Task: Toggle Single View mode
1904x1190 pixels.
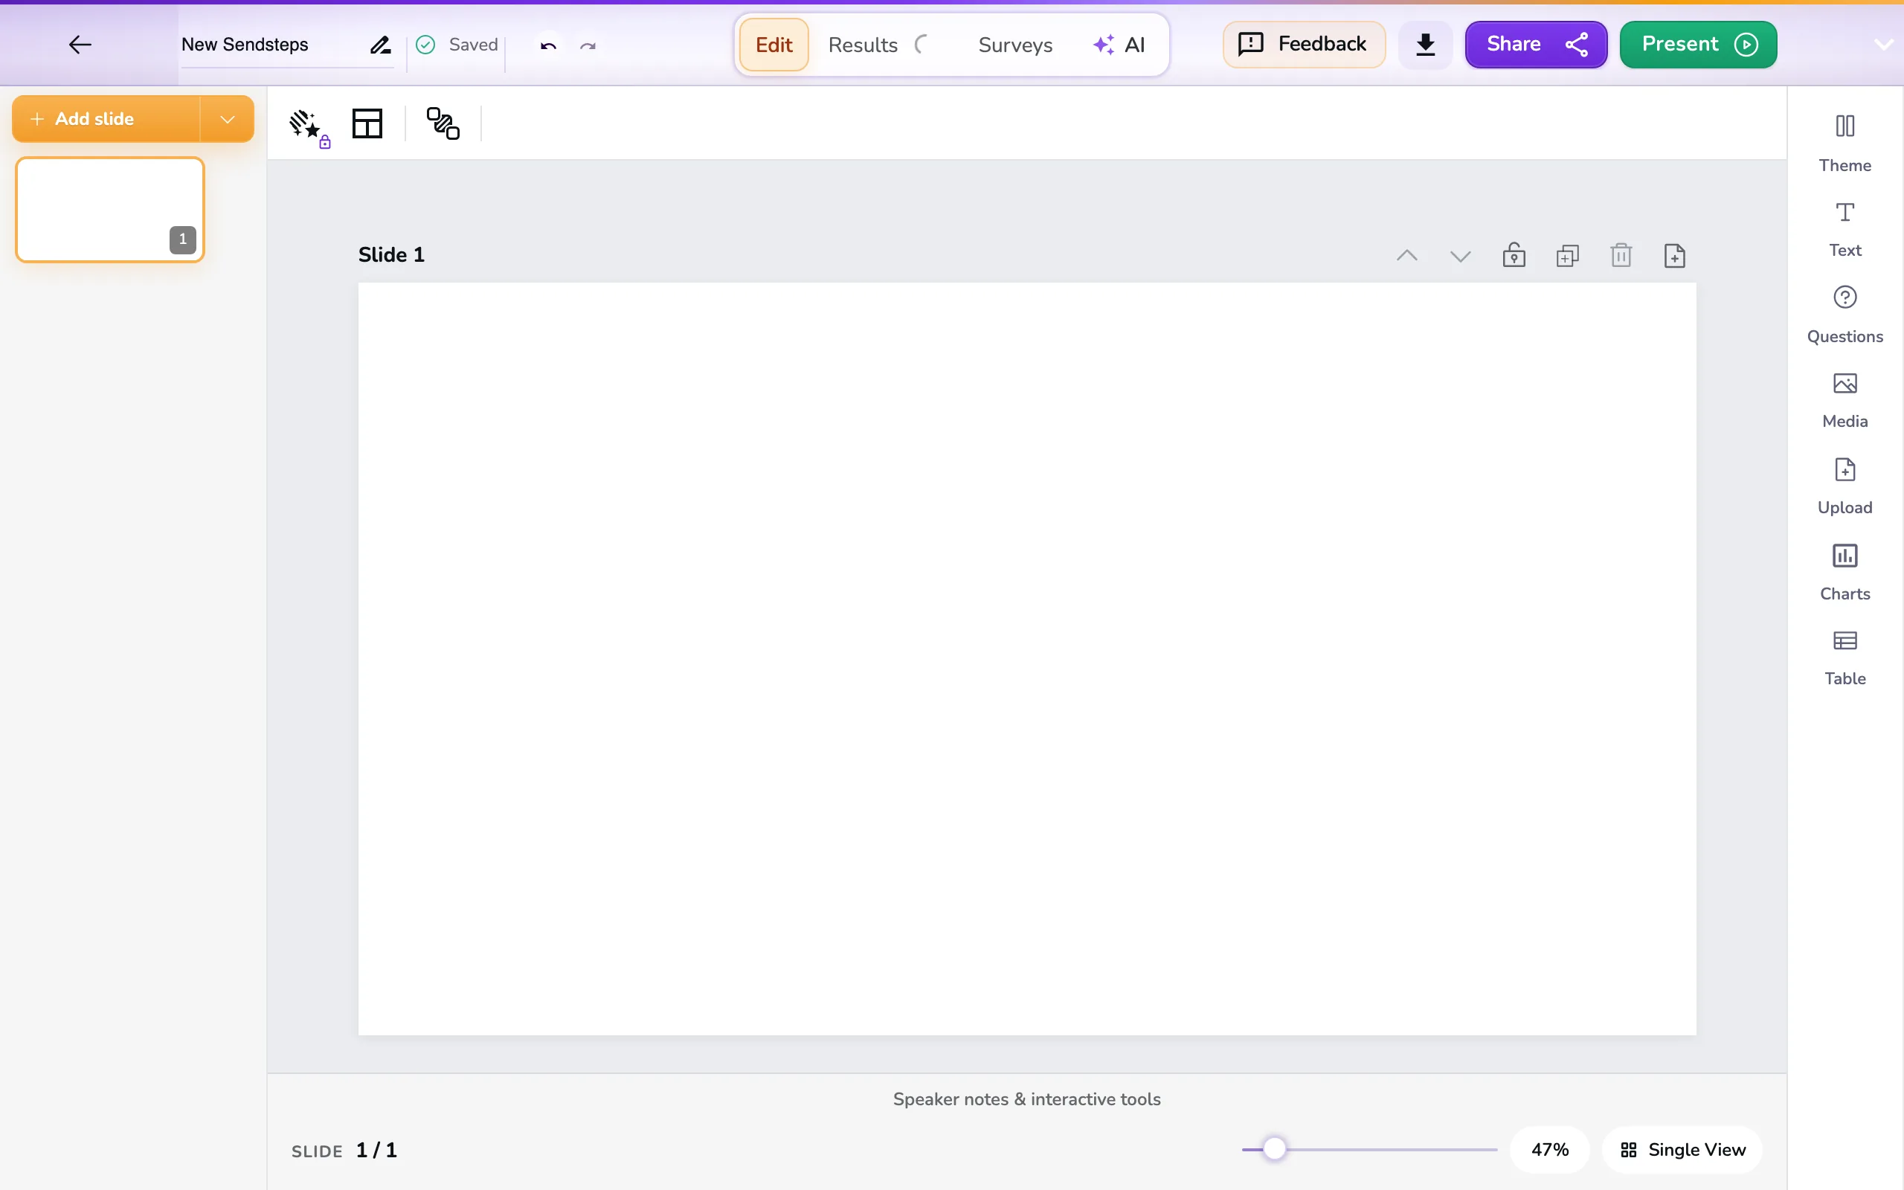Action: point(1682,1149)
